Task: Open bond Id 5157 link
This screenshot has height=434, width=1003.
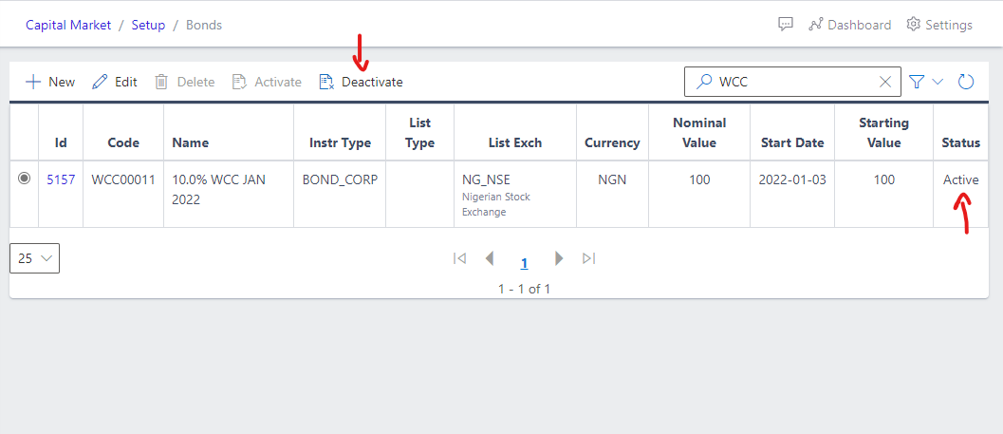Action: (x=61, y=179)
